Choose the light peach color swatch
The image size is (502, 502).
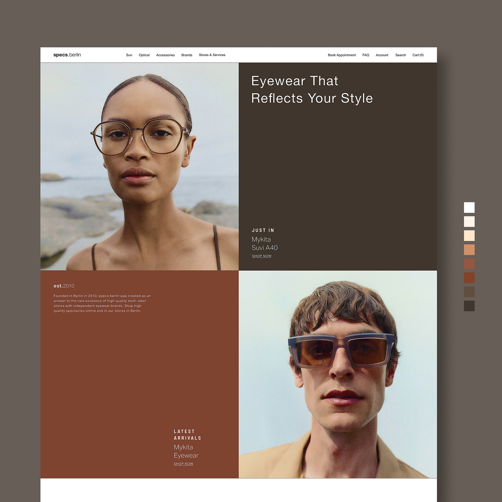pos(469,236)
